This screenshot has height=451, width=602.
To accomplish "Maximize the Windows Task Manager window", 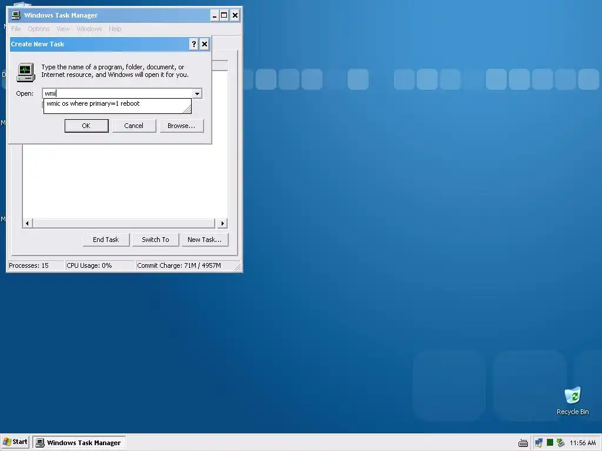I will click(224, 15).
